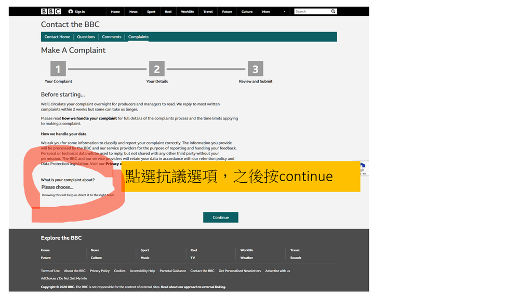Open the Get Personalised Newsletters link

tap(240, 271)
